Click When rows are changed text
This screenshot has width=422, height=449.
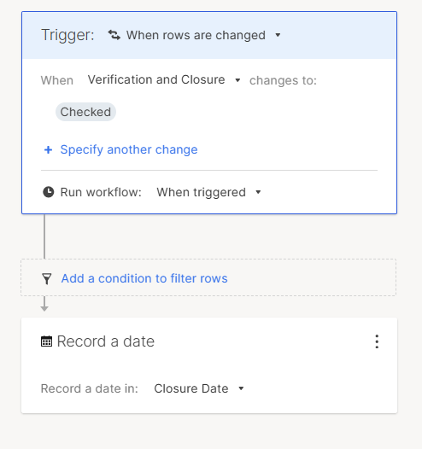196,35
